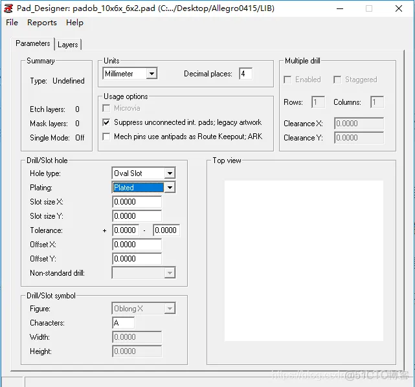Click the Offset X field
This screenshot has width=415, height=387.
point(137,245)
